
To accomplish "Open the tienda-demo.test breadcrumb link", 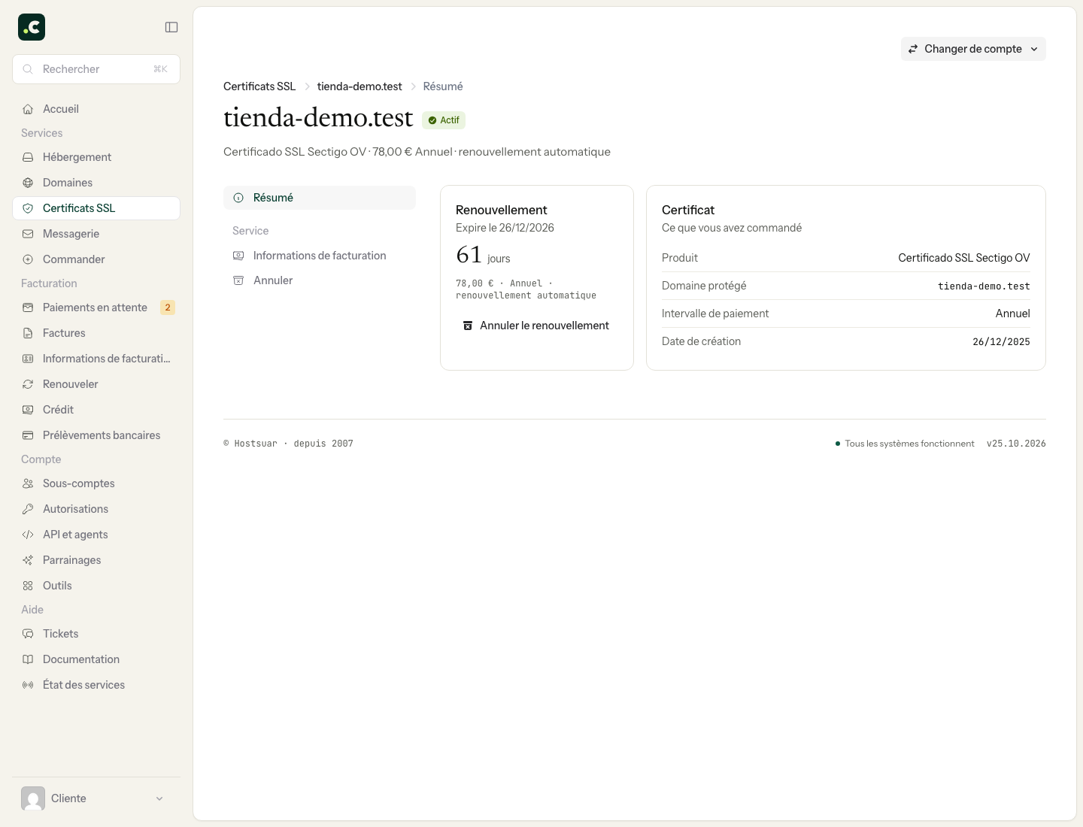I will coord(359,86).
